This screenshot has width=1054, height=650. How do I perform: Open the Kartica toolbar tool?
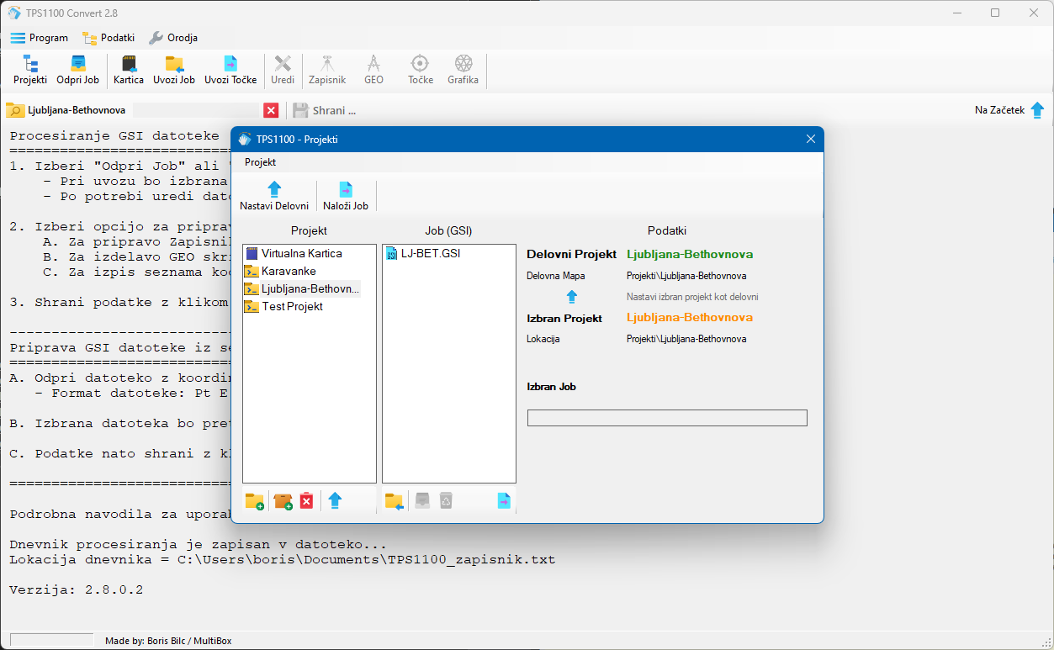click(x=129, y=70)
